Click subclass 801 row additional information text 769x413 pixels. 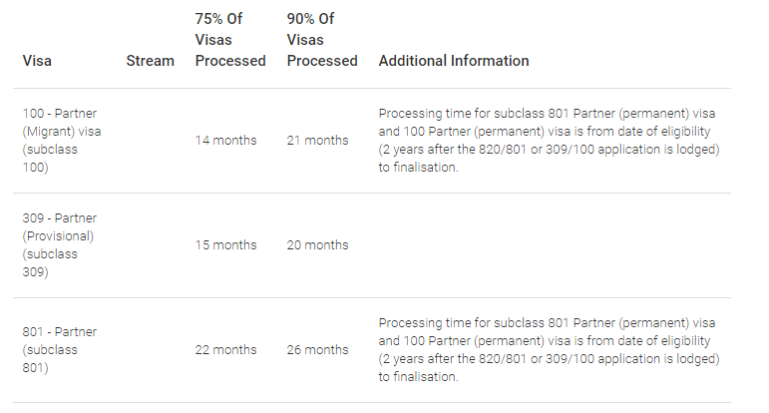[549, 350]
